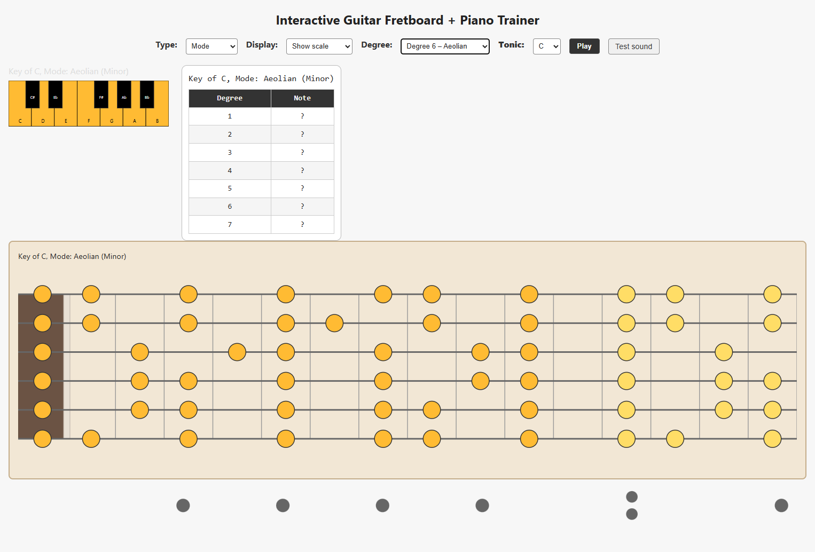Screen dimensions: 815x552
Task: Click the "Interactive Guitar Fretboard + Piano Trainer" title
Action: point(407,20)
